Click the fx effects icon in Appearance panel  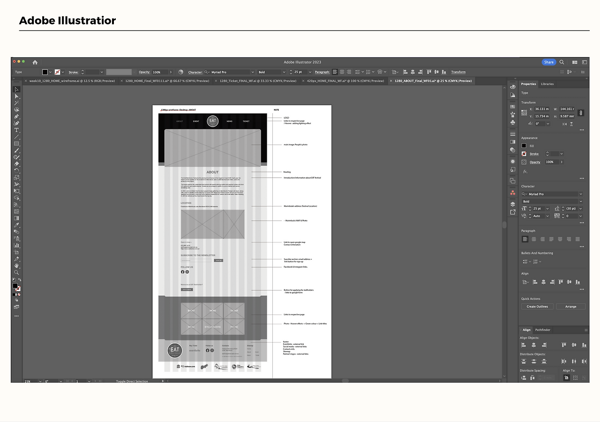(525, 170)
